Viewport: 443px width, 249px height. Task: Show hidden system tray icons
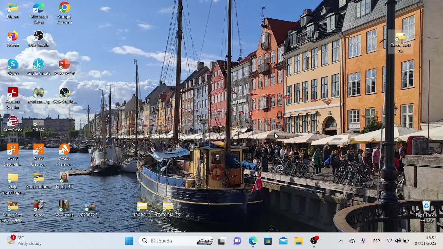point(341,241)
